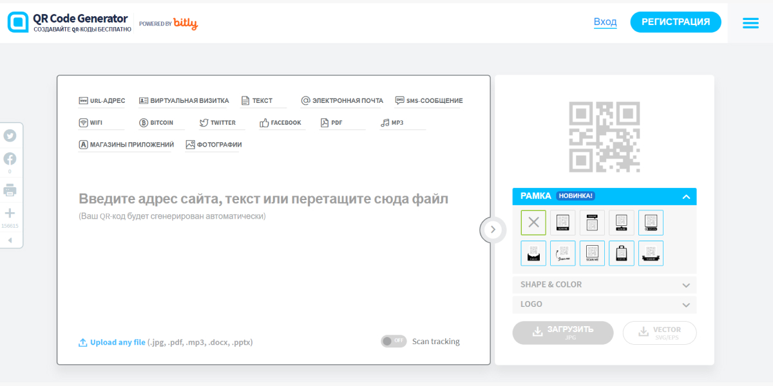Choose frame with bottom SCAN ME label
This screenshot has height=386, width=773.
(x=563, y=223)
